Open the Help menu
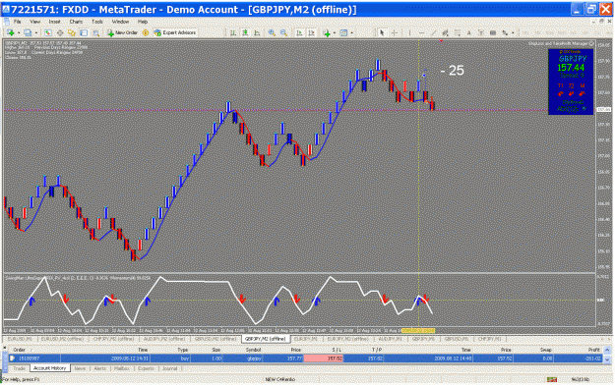 pyautogui.click(x=143, y=22)
